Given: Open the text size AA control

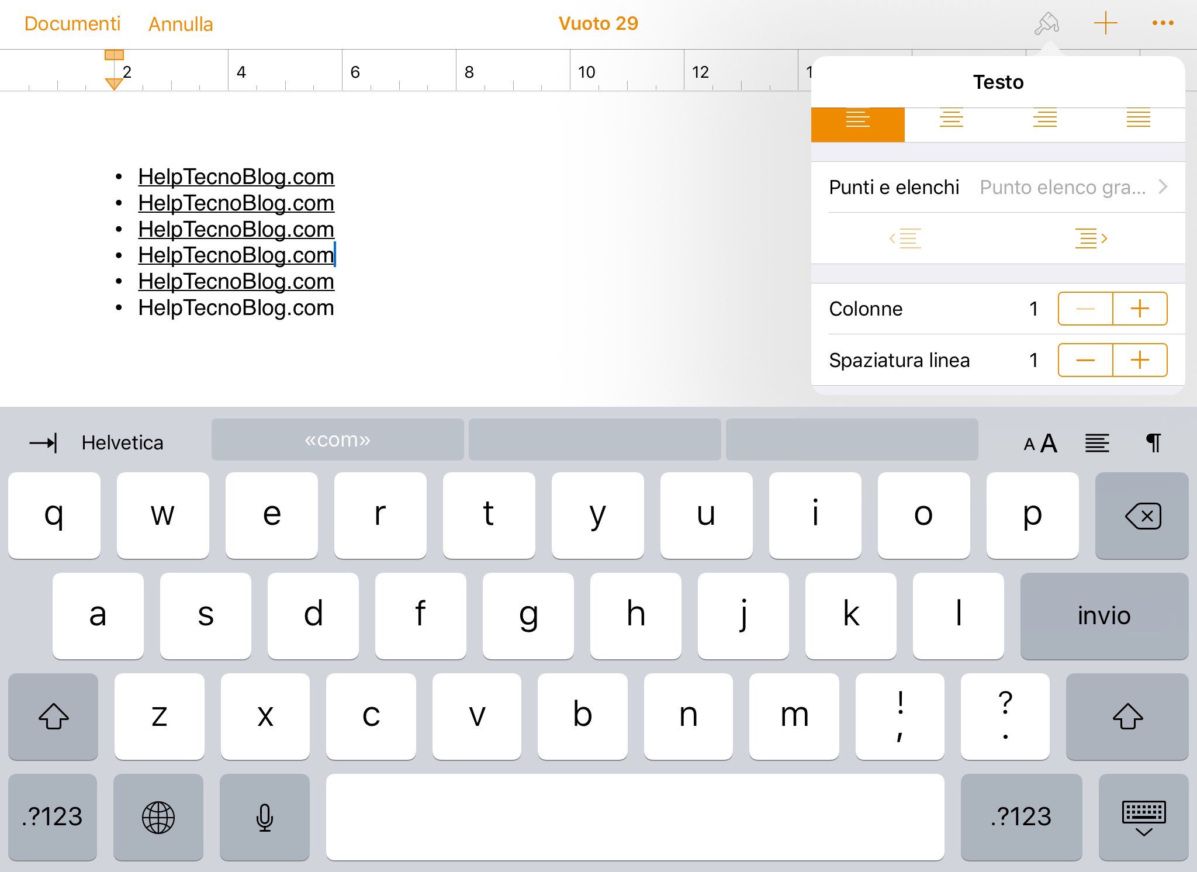Looking at the screenshot, I should 1040,443.
